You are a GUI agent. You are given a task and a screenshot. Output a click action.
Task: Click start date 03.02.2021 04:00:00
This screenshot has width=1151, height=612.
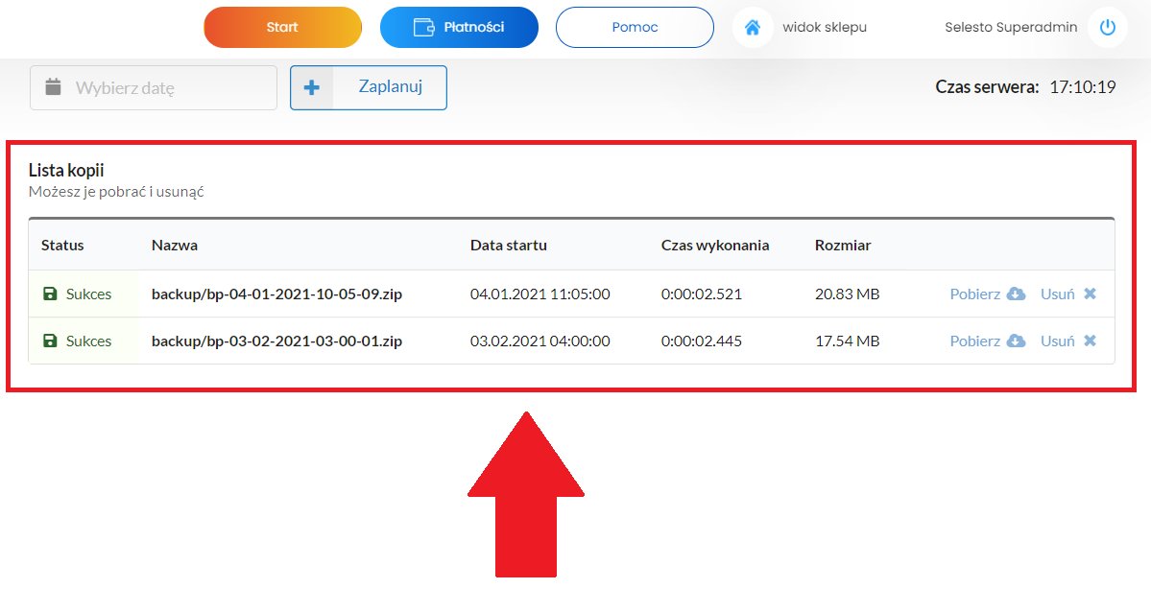pyautogui.click(x=540, y=341)
